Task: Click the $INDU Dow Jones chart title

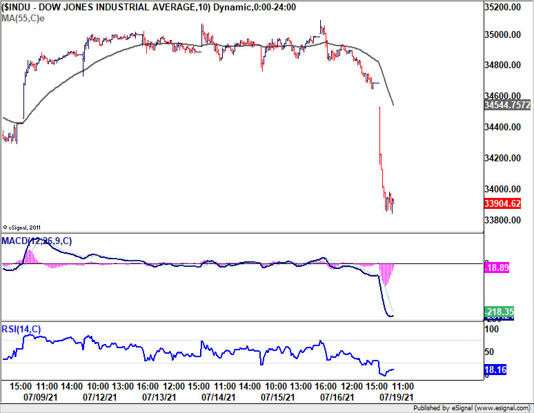Action: [x=148, y=7]
